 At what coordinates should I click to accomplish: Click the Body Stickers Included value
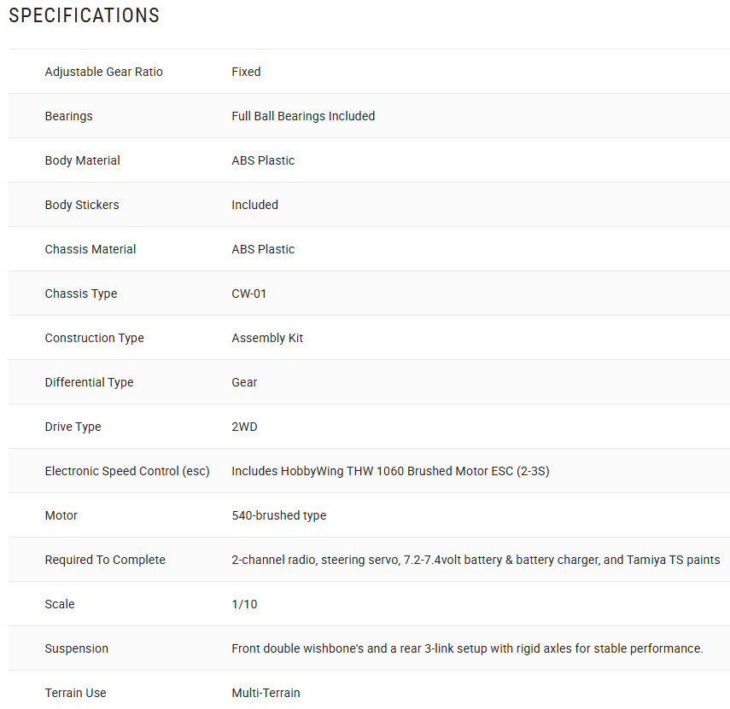click(x=254, y=205)
